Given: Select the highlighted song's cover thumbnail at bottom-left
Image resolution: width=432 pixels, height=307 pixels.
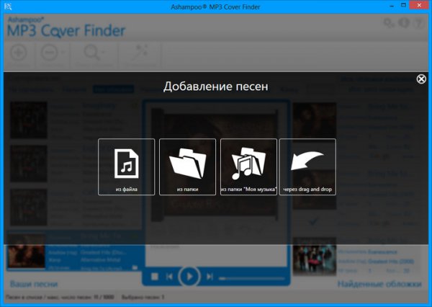Looking at the screenshot, I should (x=26, y=251).
